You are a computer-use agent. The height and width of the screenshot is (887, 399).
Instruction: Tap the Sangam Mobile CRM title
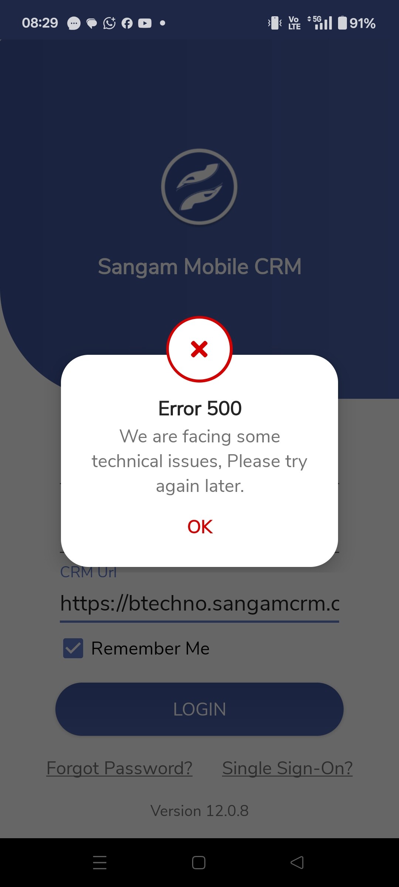pos(199,267)
